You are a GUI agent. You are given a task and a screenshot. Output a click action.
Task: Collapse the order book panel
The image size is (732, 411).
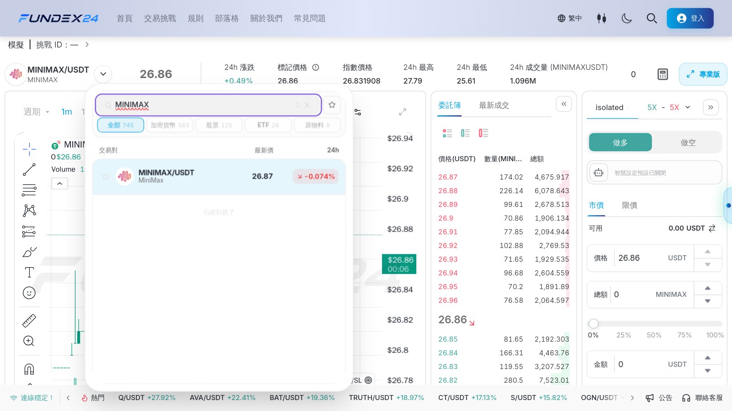[x=564, y=104]
